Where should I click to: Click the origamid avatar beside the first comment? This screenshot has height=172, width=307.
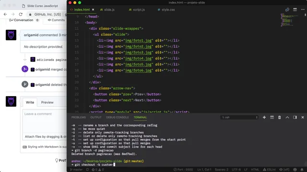[x=11, y=35]
